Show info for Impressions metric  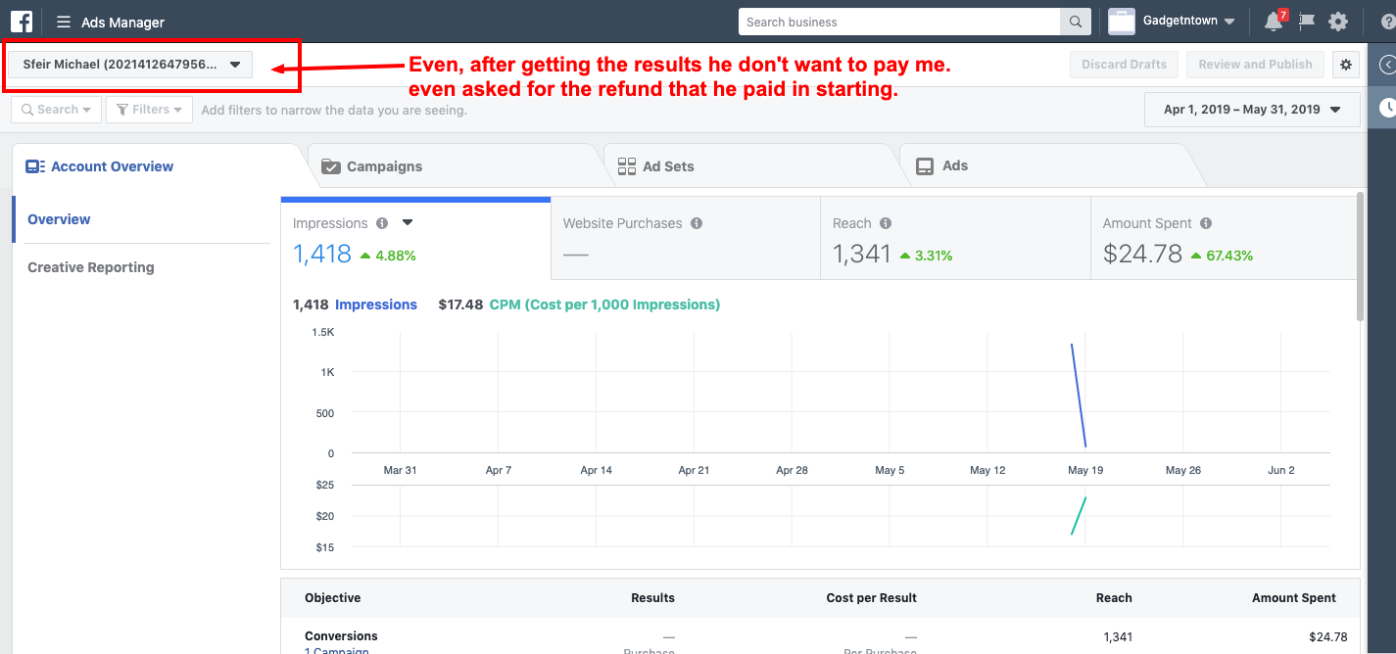coord(382,223)
